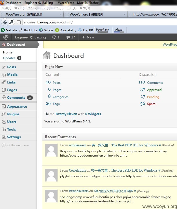Click the Plugins plug icon
The width and height of the screenshot is (177, 209).
click(4, 114)
